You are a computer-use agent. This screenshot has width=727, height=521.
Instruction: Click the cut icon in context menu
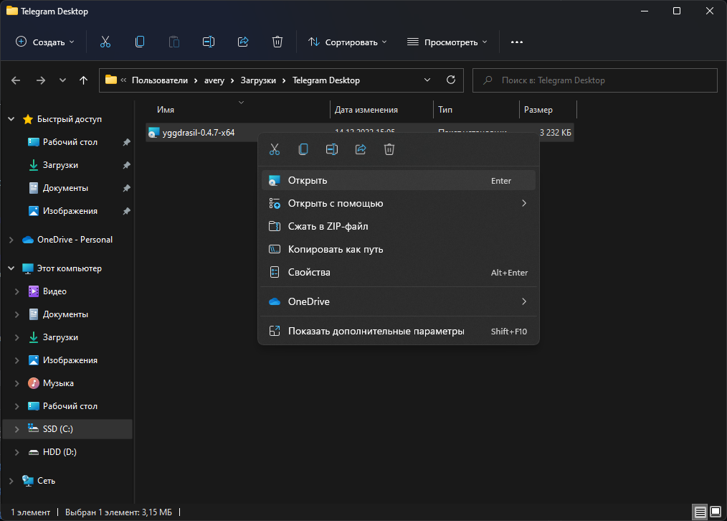pos(274,149)
